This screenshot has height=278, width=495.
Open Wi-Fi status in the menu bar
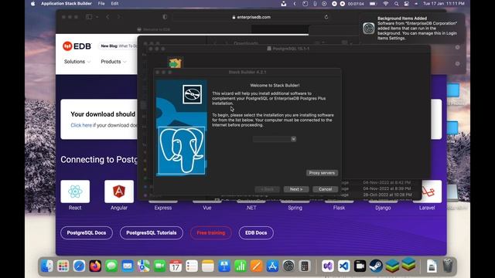click(385, 4)
